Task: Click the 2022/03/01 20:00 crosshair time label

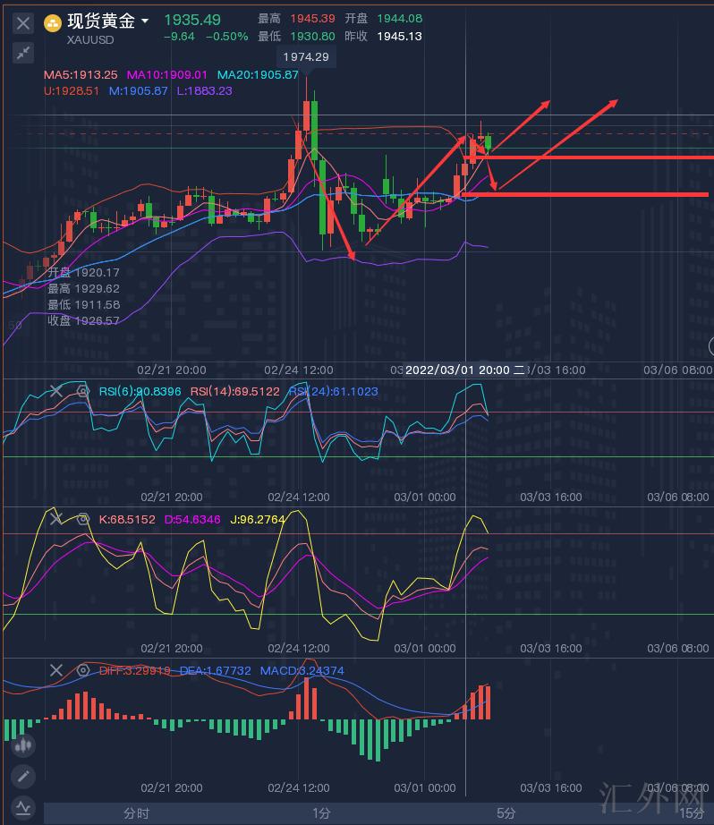Action: point(457,370)
